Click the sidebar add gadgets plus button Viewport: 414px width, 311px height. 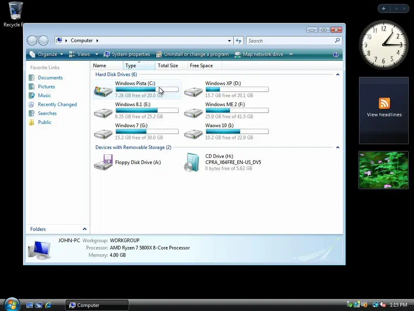pos(384,9)
